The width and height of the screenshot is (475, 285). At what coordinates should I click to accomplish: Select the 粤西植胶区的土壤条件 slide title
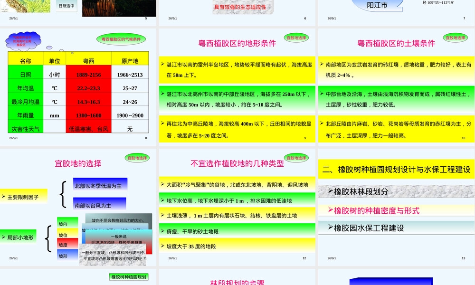(396, 43)
